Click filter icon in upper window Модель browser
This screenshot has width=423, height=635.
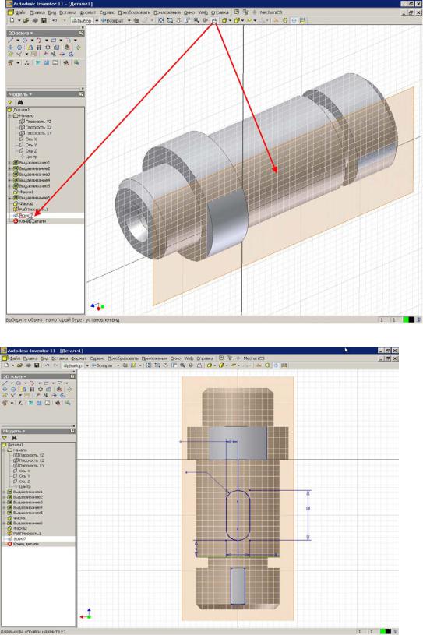pyautogui.click(x=9, y=103)
